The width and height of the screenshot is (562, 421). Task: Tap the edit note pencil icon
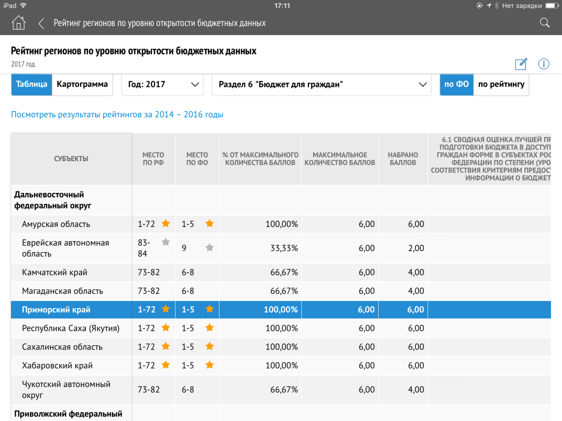pos(521,64)
